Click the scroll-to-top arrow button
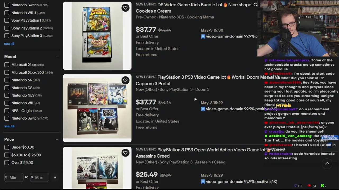 (327, 164)
